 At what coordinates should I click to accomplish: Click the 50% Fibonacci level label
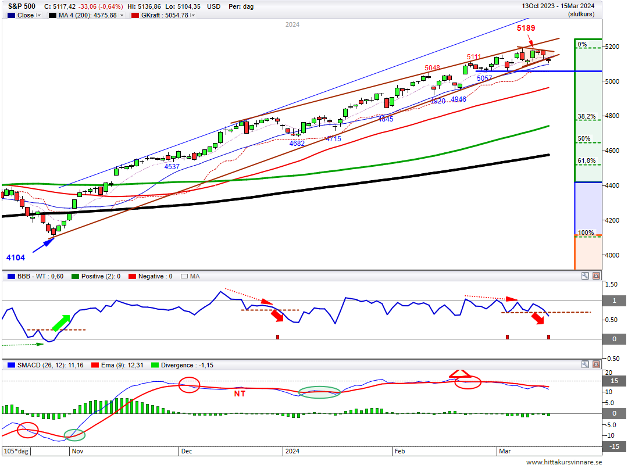click(584, 138)
